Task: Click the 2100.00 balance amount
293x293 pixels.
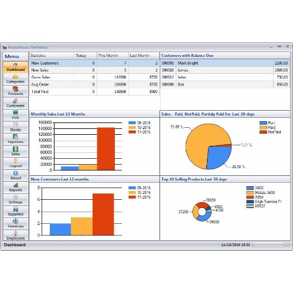Action: click(281, 63)
